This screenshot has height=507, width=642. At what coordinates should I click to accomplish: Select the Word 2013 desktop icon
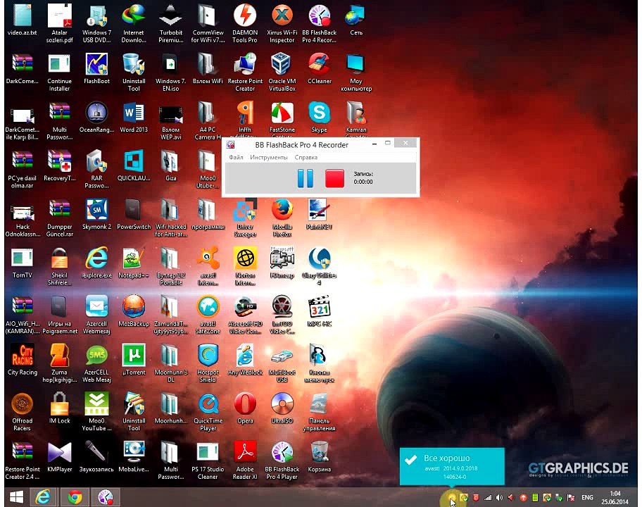click(134, 118)
